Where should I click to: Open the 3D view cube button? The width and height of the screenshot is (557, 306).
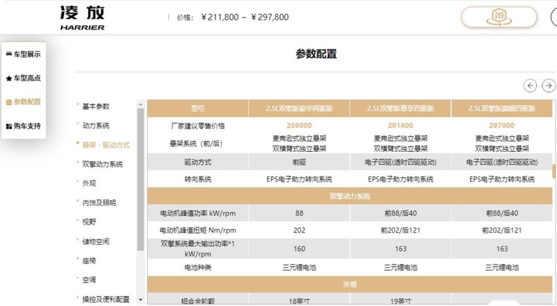(499, 17)
